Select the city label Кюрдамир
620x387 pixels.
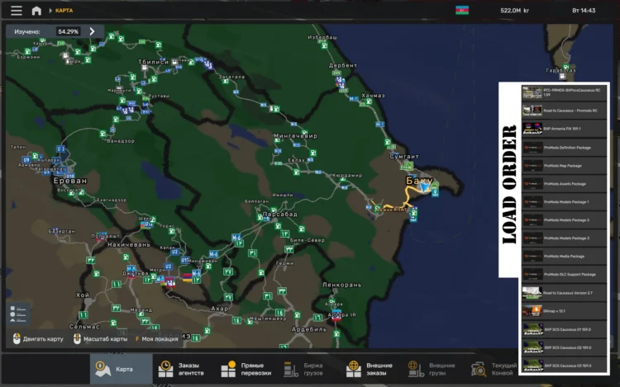(347, 175)
